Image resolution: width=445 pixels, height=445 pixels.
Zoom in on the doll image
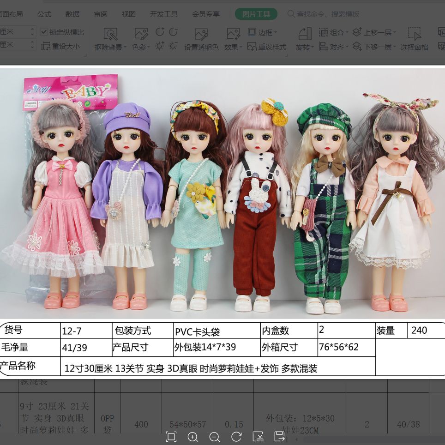pyautogui.click(x=193, y=437)
